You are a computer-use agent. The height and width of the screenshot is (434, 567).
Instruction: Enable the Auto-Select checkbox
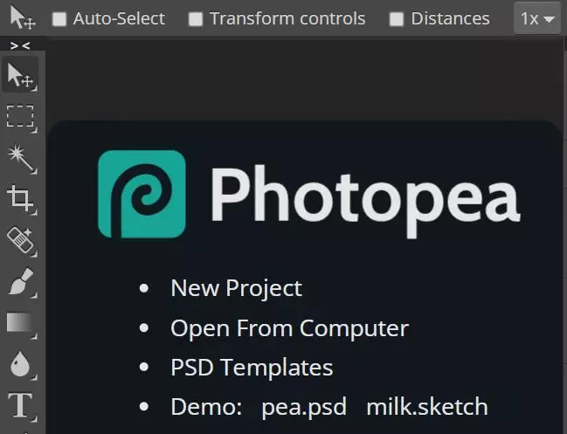coord(59,19)
